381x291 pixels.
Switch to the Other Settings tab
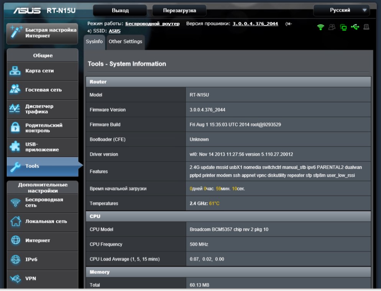click(125, 42)
